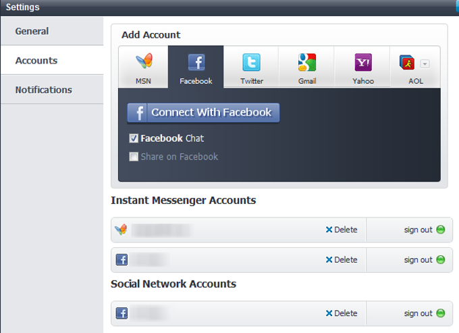Screen dimensions: 459x333
Task: Toggle the Share on Facebook checkbox
Action: 134,157
